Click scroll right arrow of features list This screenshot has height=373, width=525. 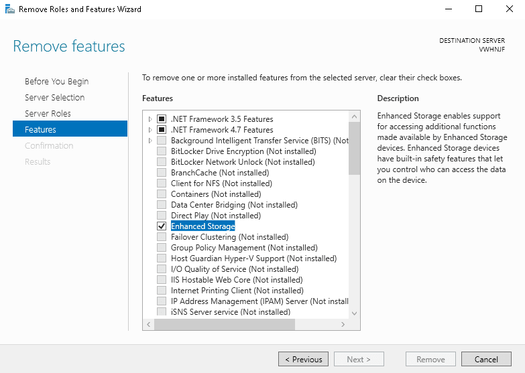343,324
